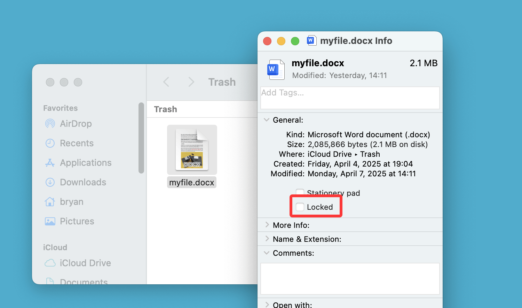Enable the Stationery pad checkbox
The width and height of the screenshot is (522, 308).
(x=300, y=192)
